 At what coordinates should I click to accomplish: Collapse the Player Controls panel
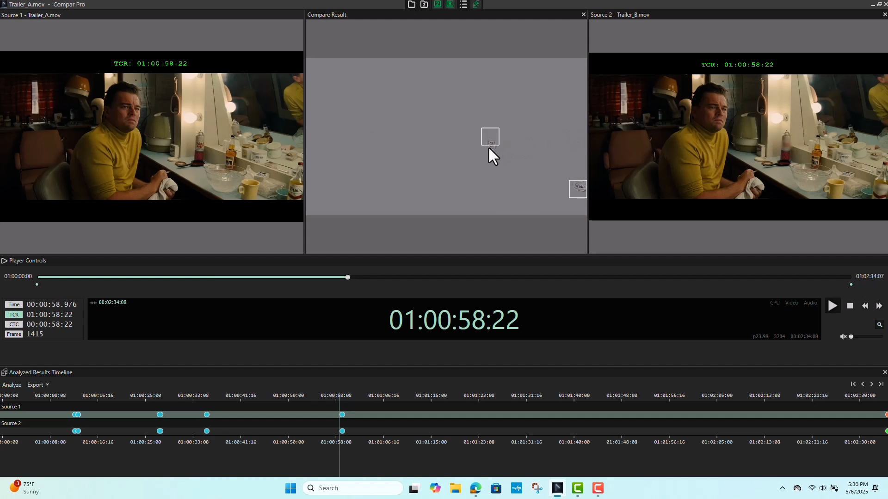click(4, 261)
